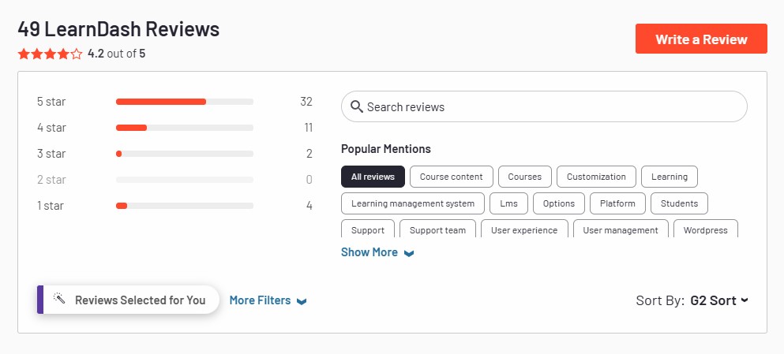Click the 5 star label

51,102
